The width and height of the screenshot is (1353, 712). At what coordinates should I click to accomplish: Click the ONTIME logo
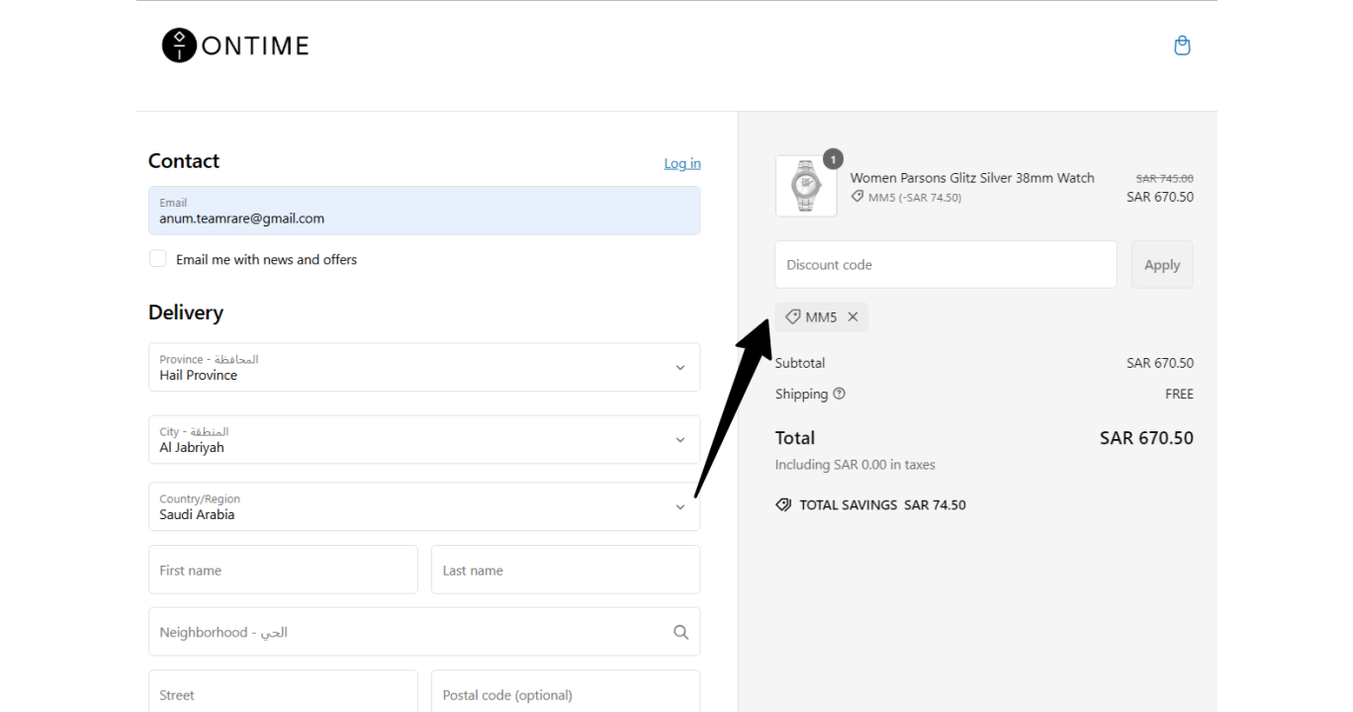[x=235, y=45]
